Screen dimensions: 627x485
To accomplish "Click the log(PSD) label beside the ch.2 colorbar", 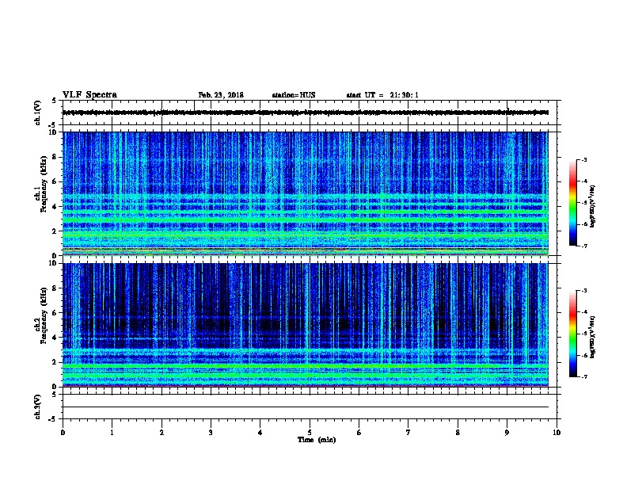I will pos(592,338).
